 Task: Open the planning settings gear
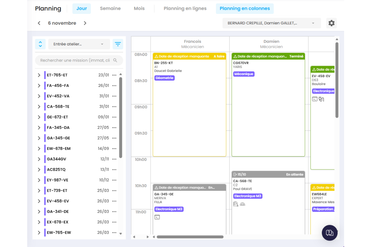pos(331,23)
